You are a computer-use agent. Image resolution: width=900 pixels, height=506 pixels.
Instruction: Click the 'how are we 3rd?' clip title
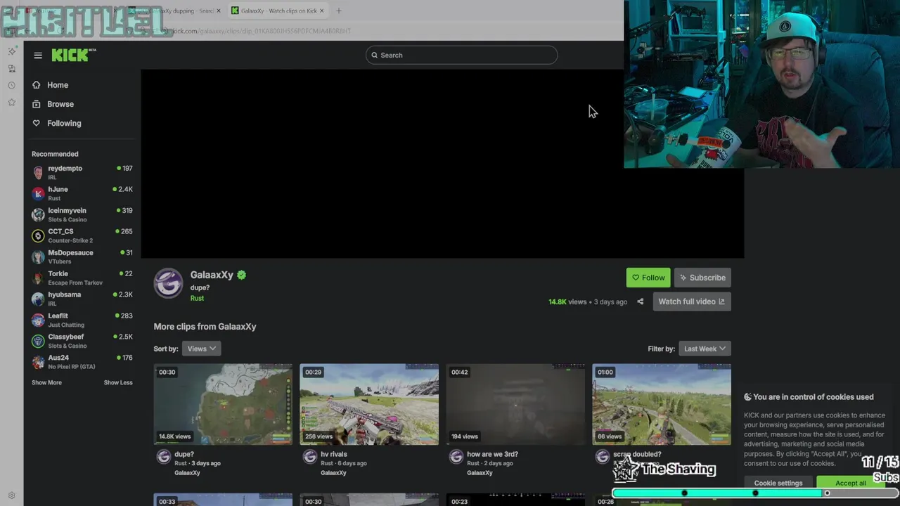coord(492,454)
